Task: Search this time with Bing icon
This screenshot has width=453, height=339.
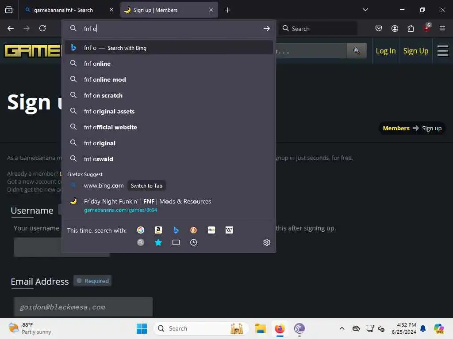Action: (x=176, y=230)
